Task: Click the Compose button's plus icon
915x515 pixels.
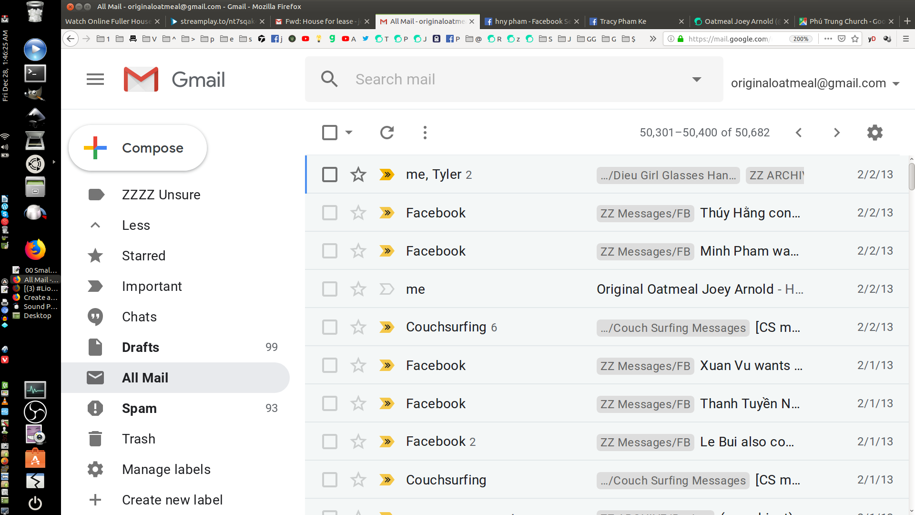Action: [95, 147]
